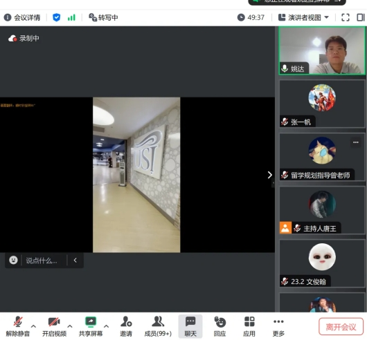This screenshot has width=367, height=340.
Task: Toggle 开启视频 camera button
Action: click(54, 326)
